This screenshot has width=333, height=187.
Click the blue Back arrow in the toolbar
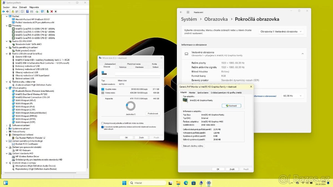click(x=3, y=11)
